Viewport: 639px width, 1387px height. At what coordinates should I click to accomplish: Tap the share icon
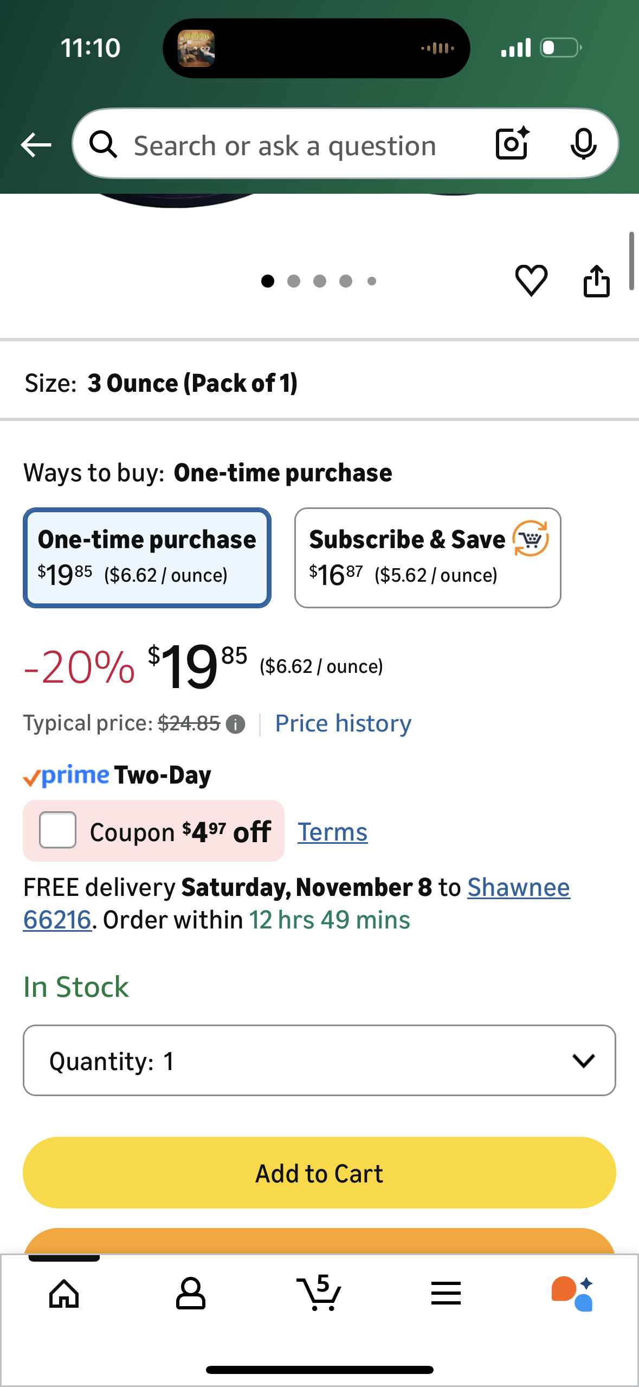(596, 281)
